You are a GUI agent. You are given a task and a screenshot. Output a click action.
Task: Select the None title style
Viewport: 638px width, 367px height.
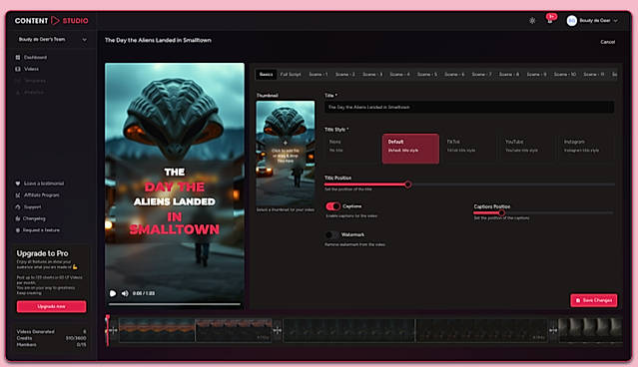click(x=351, y=149)
